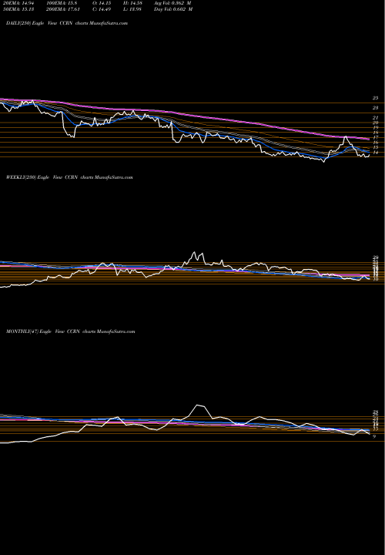Click the 14 price label on daily chart
The height and width of the screenshot is (555, 385).
(376, 152)
